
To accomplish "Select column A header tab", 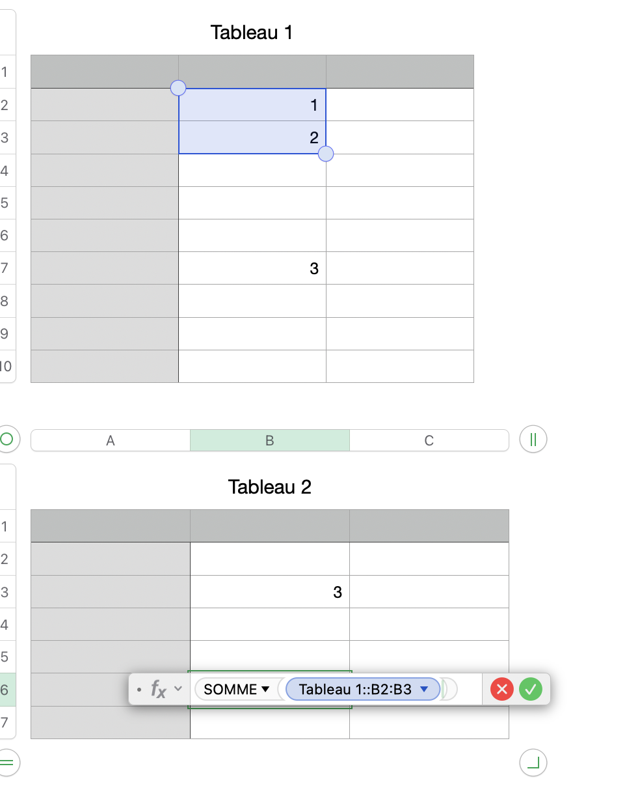I will coord(111,441).
